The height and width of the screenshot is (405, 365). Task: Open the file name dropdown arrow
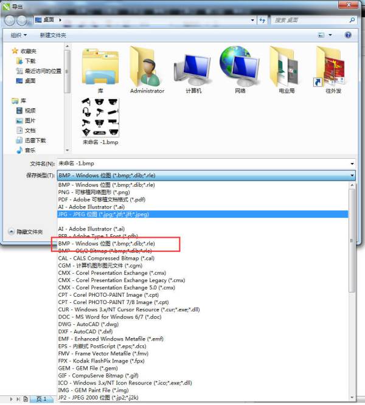352,164
